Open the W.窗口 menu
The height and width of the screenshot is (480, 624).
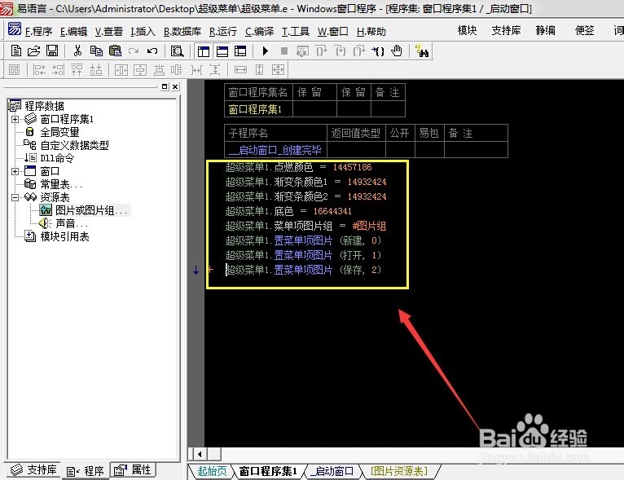[332, 32]
